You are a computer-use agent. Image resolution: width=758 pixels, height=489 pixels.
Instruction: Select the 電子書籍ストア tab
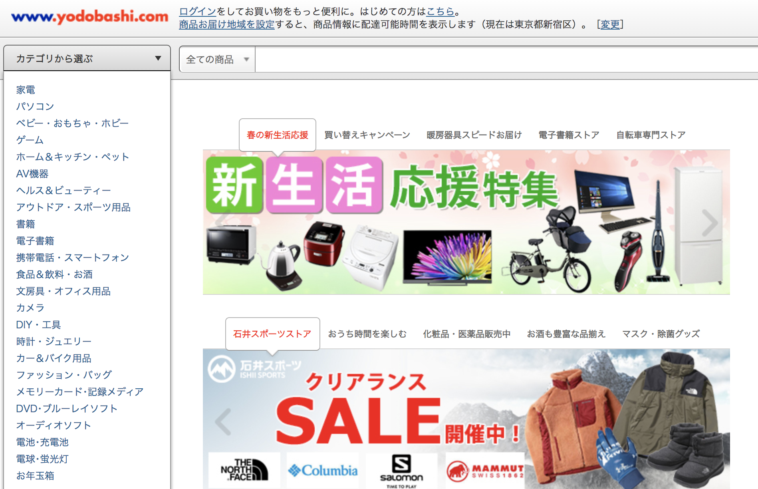[x=569, y=135]
